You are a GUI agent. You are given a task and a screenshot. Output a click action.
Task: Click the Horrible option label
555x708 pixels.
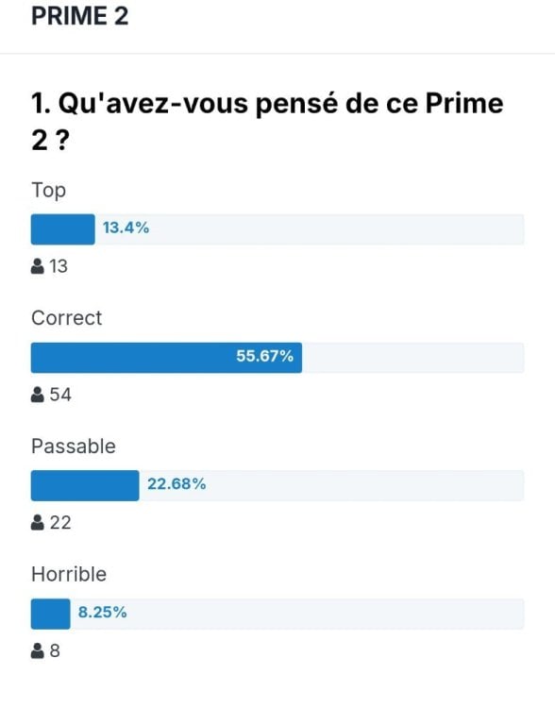click(x=69, y=574)
